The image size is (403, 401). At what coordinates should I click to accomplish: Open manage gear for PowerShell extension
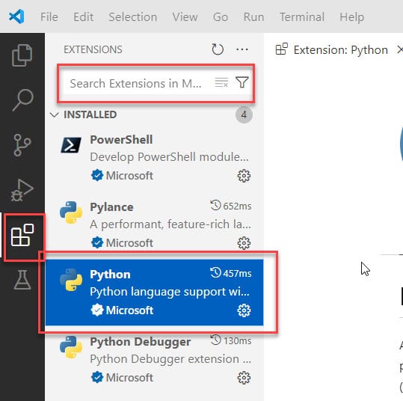[244, 176]
